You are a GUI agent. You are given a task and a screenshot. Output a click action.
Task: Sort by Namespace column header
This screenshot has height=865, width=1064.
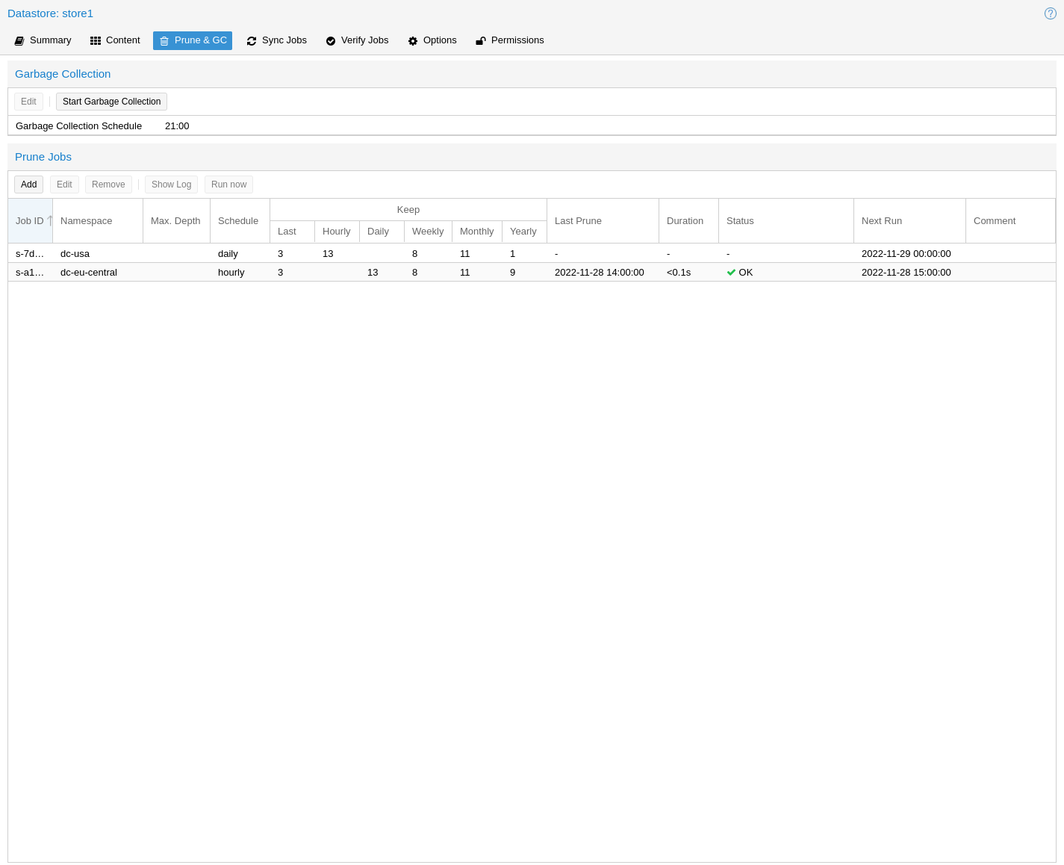click(x=87, y=221)
